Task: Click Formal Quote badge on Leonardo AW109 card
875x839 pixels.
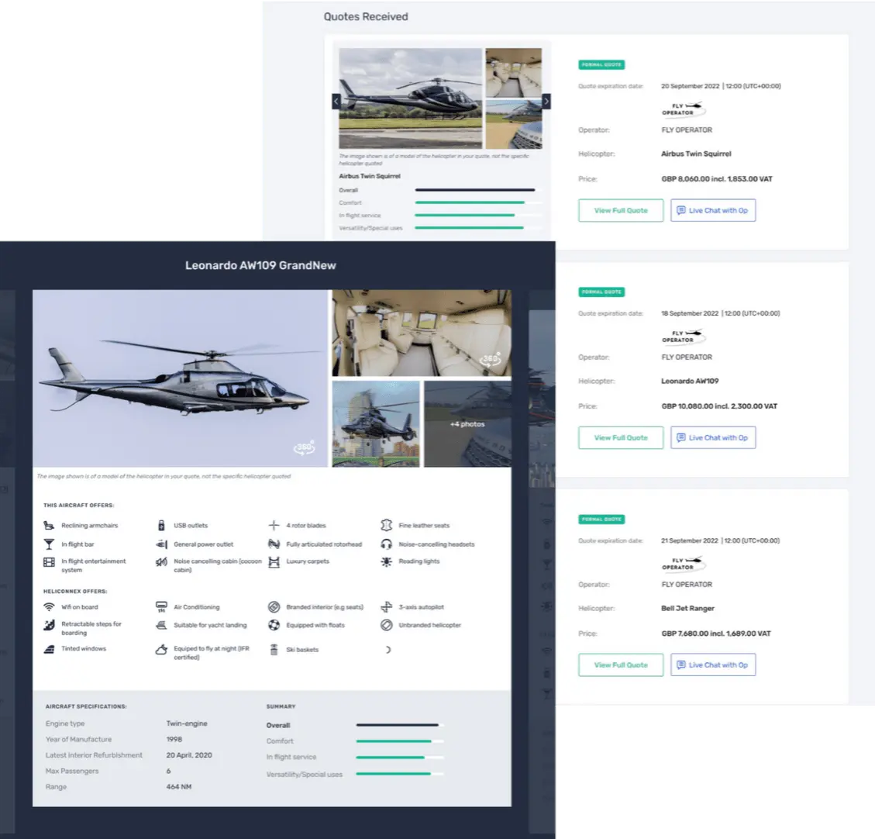Action: pos(601,292)
